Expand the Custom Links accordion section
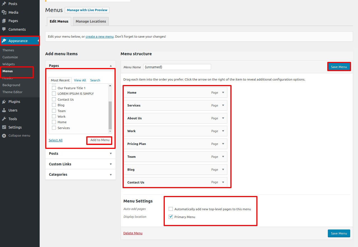Image resolution: width=358 pixels, height=247 pixels. 111,164
